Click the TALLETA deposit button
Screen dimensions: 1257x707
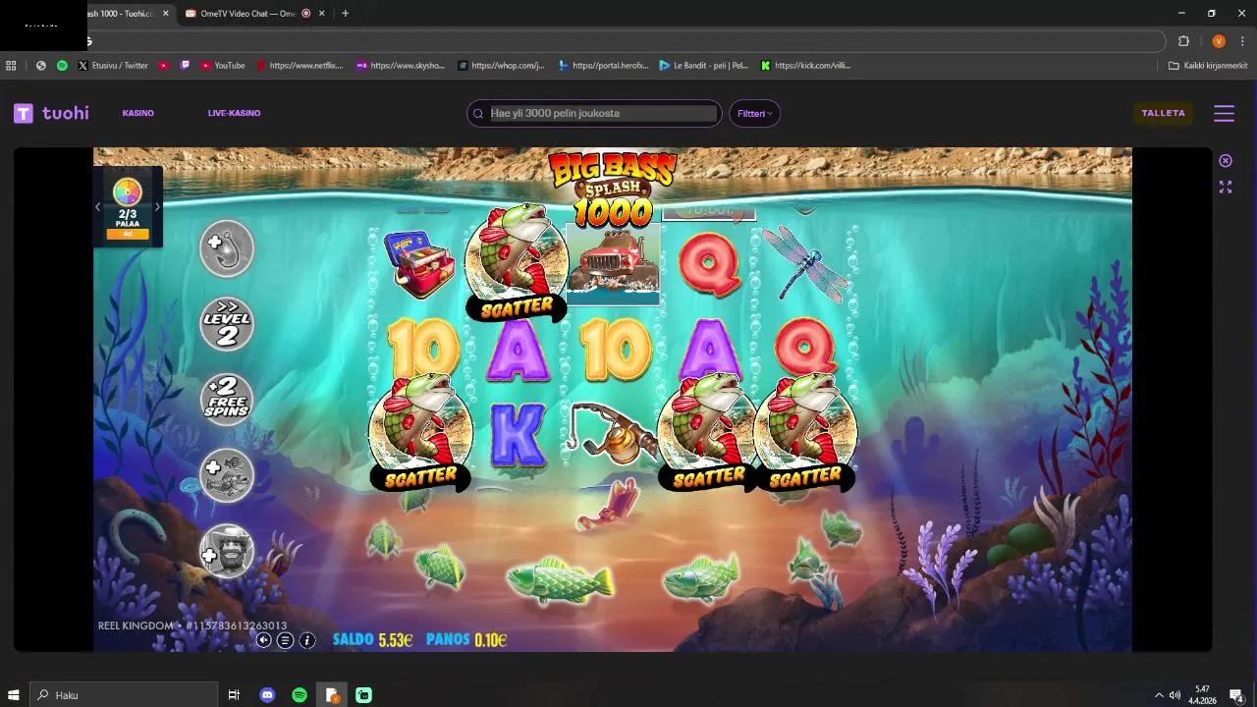(x=1164, y=113)
